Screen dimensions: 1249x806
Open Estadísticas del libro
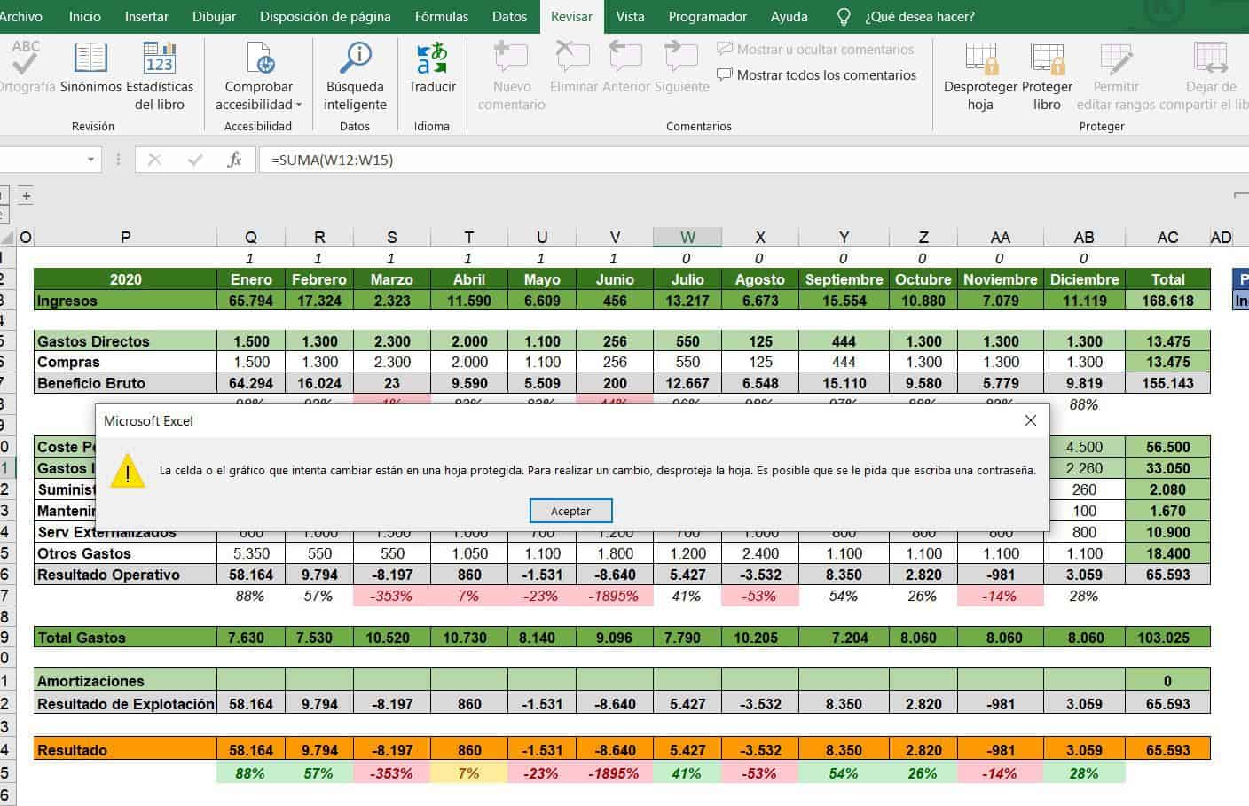coord(160,75)
